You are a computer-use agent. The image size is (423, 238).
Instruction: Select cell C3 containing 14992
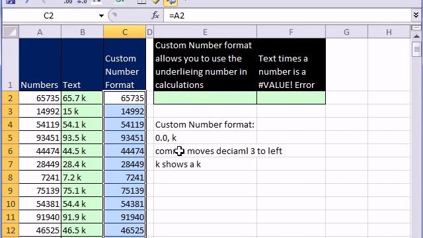[x=125, y=111]
